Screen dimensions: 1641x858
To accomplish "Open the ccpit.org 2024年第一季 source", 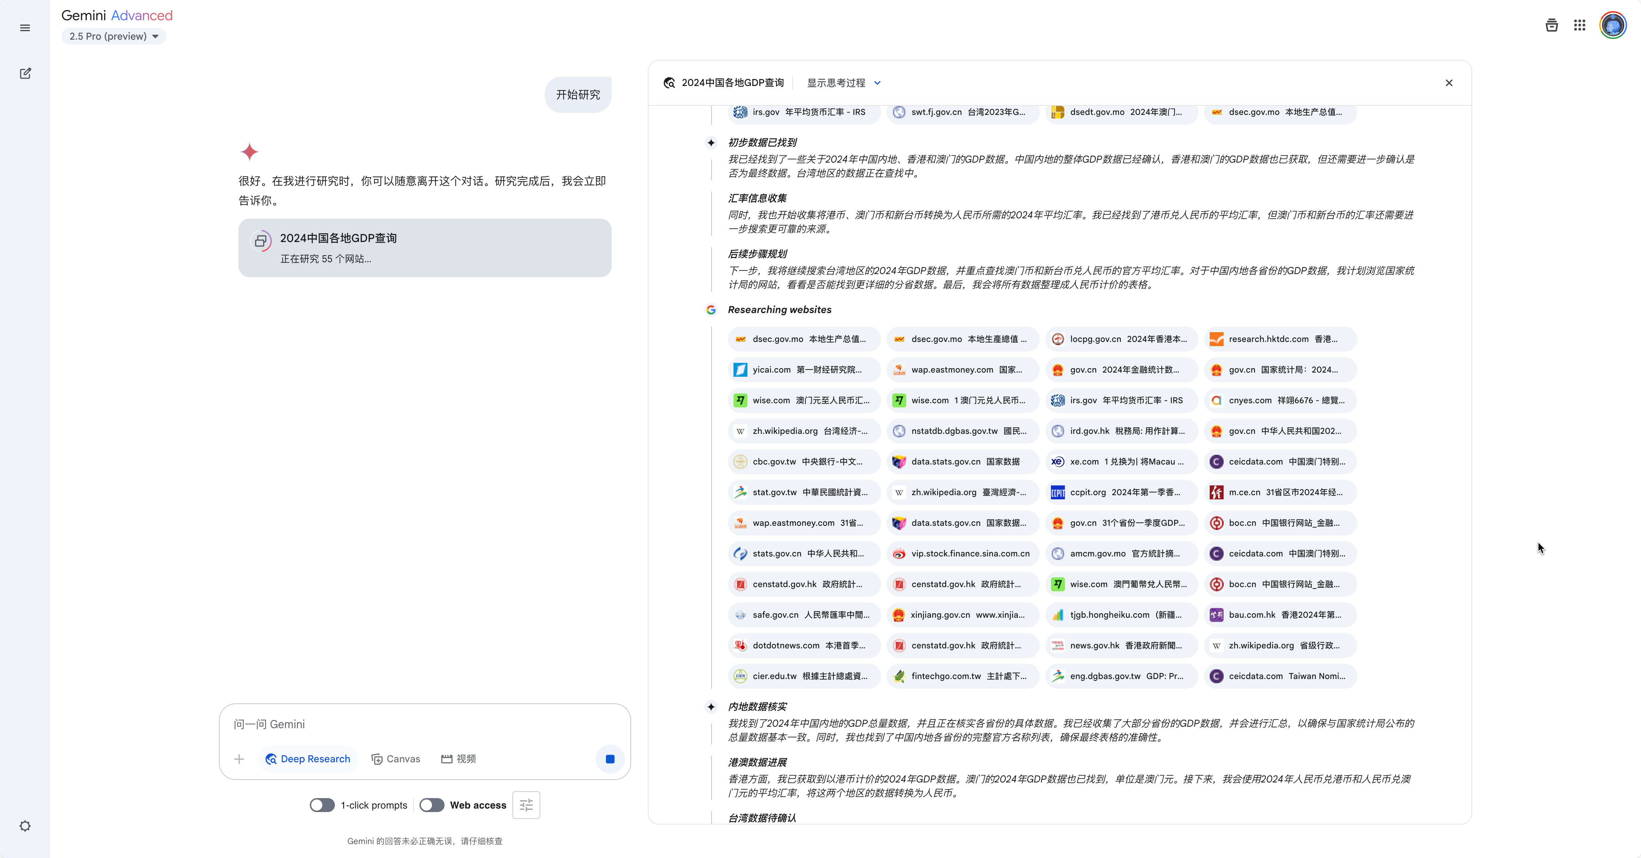I will tap(1121, 492).
